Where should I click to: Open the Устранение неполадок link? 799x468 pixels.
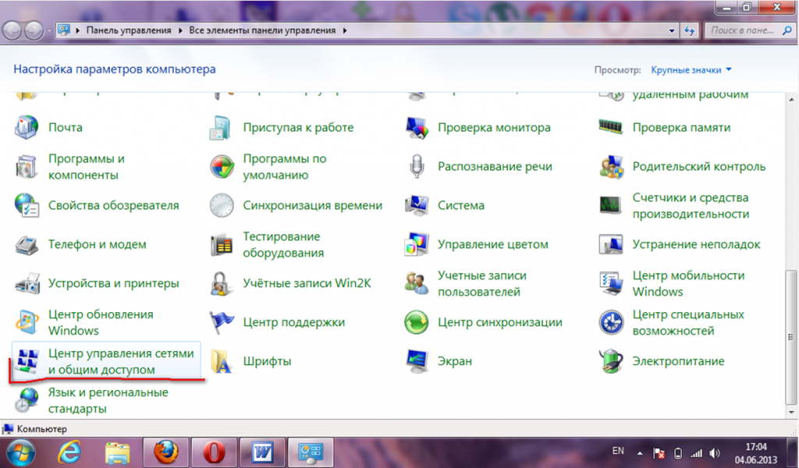coord(695,244)
